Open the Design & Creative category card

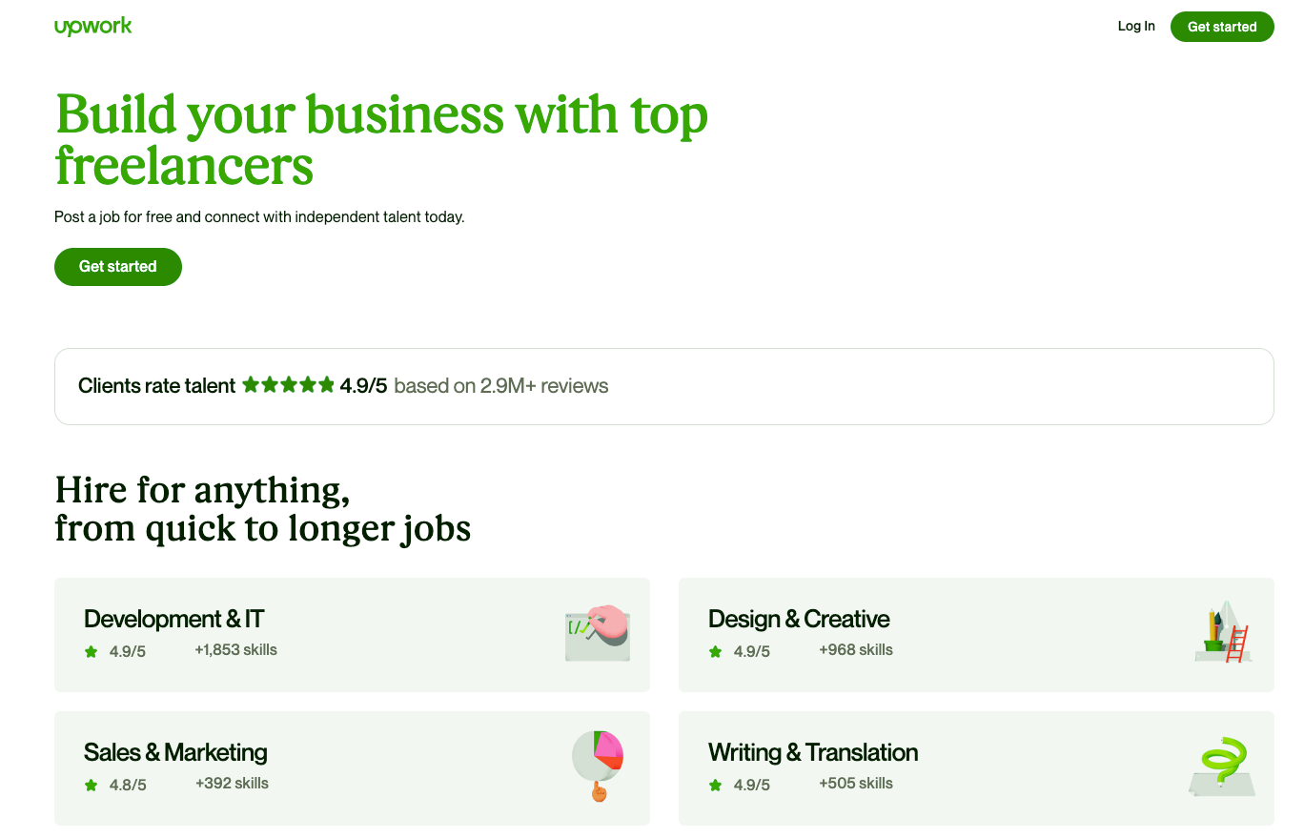(976, 634)
